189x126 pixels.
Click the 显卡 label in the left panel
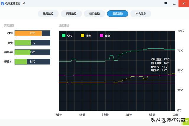[x=10, y=43]
